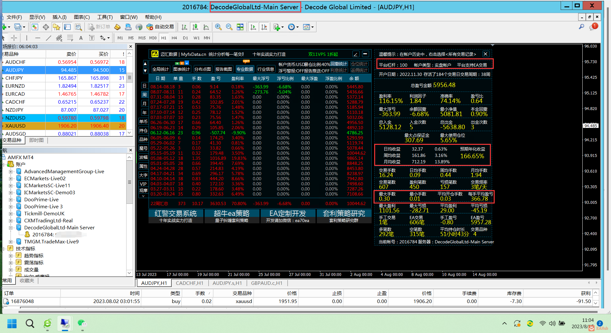Switch timeframe to H4
The width and height of the screenshot is (611, 333).
174,38
